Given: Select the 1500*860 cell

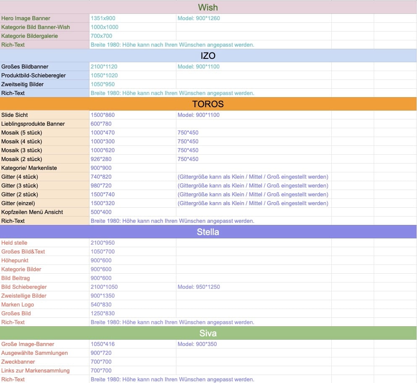Looking at the screenshot, I should [x=132, y=115].
